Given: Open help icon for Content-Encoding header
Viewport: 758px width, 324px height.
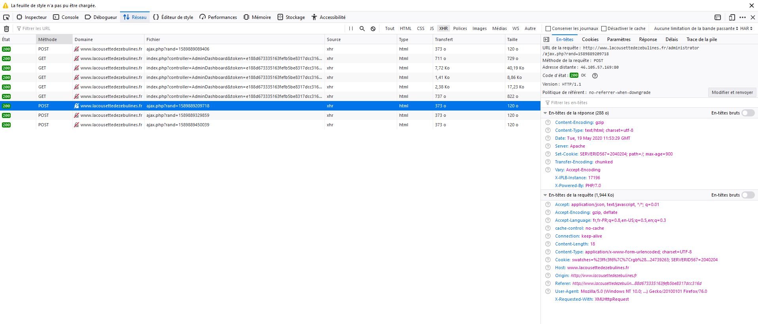Looking at the screenshot, I should [x=548, y=122].
